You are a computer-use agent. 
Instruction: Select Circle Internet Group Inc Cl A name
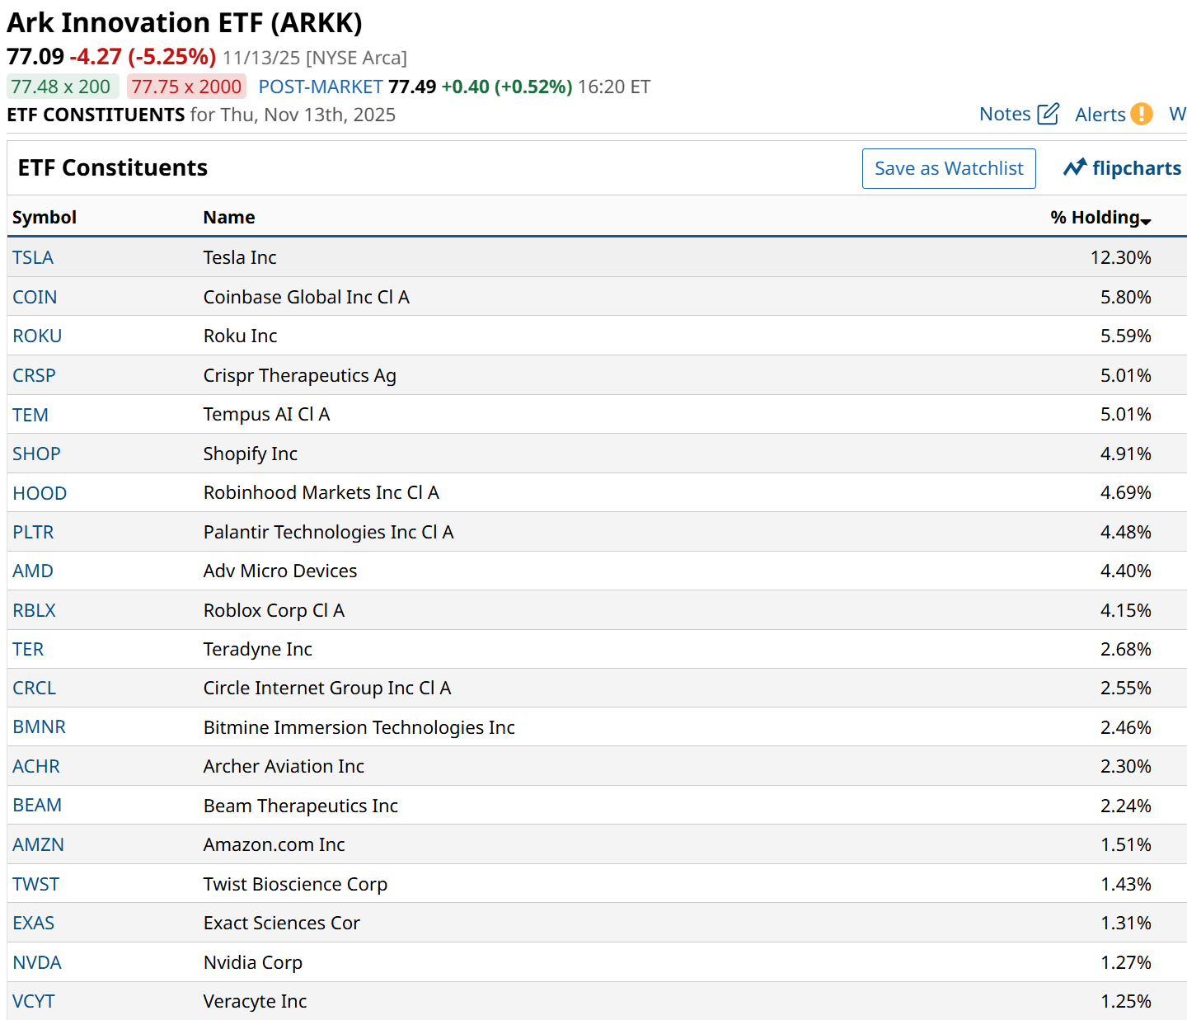click(x=327, y=688)
